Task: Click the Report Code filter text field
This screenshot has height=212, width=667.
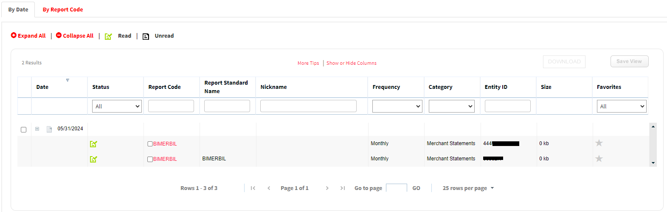Action: click(171, 106)
